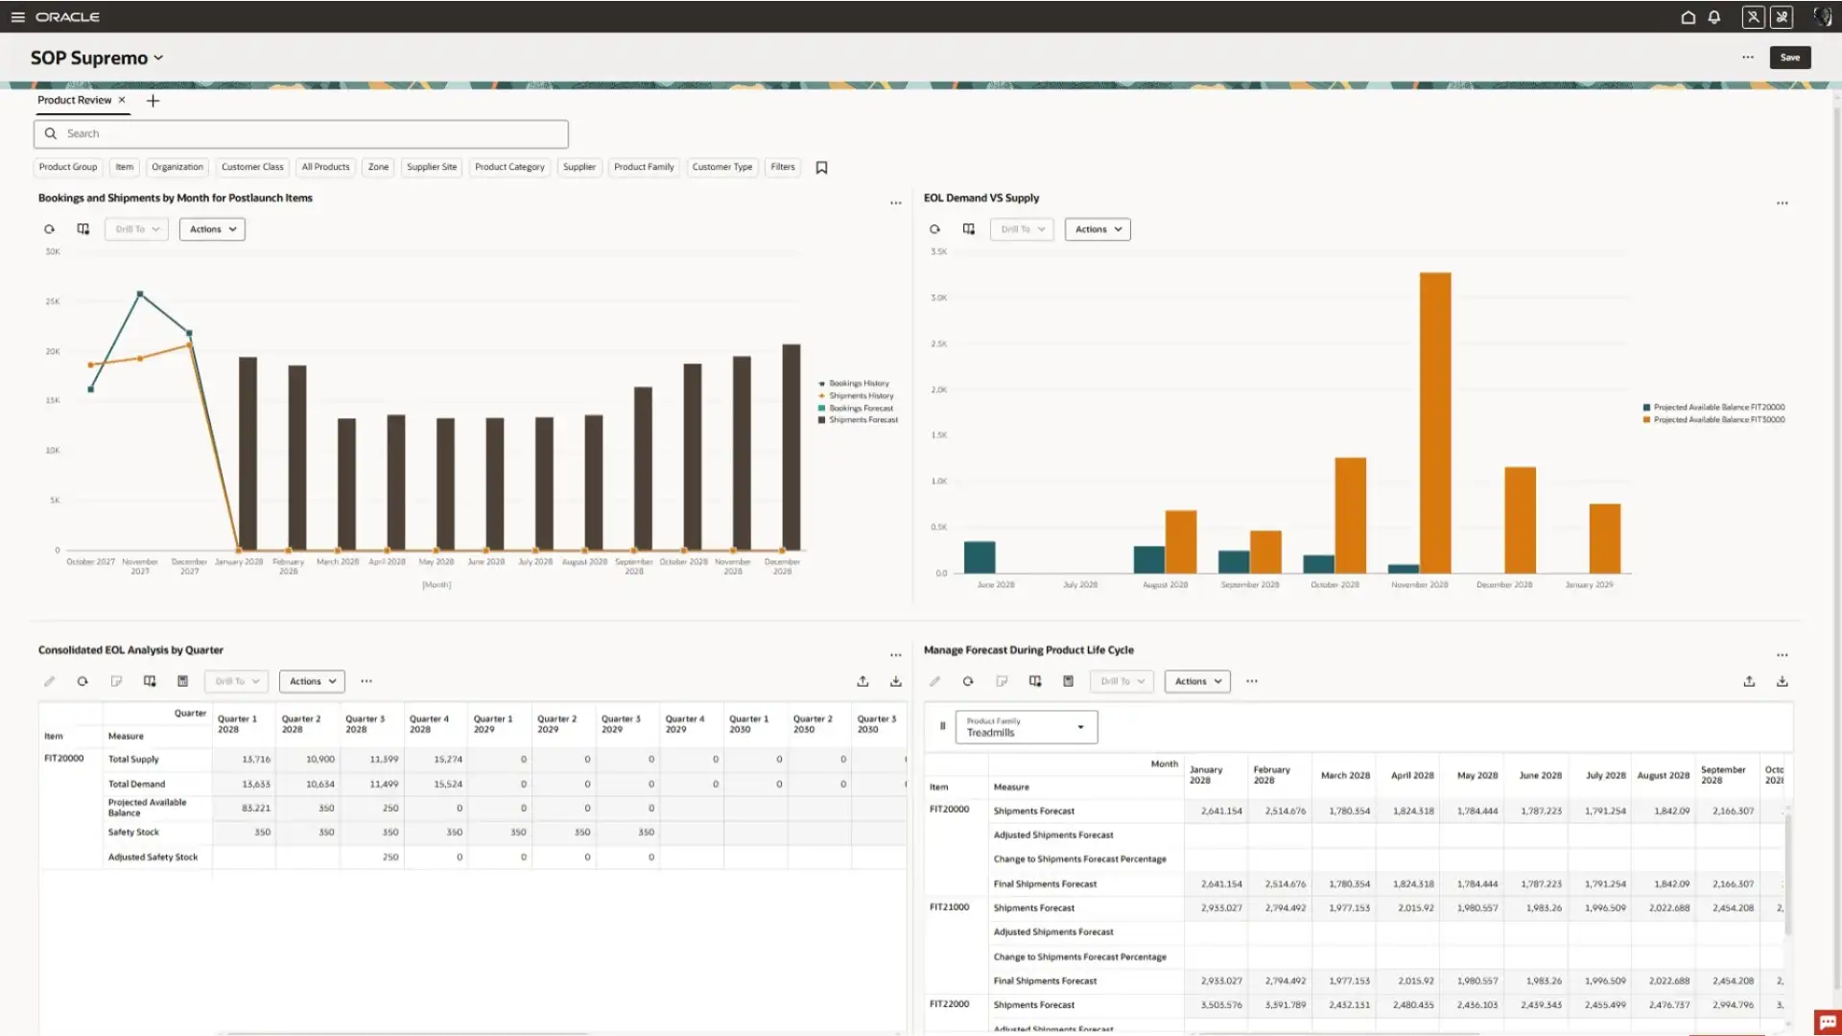Viewport: 1842px width, 1036px height.
Task: Download Manage Forecast table data
Action: pos(1782,681)
